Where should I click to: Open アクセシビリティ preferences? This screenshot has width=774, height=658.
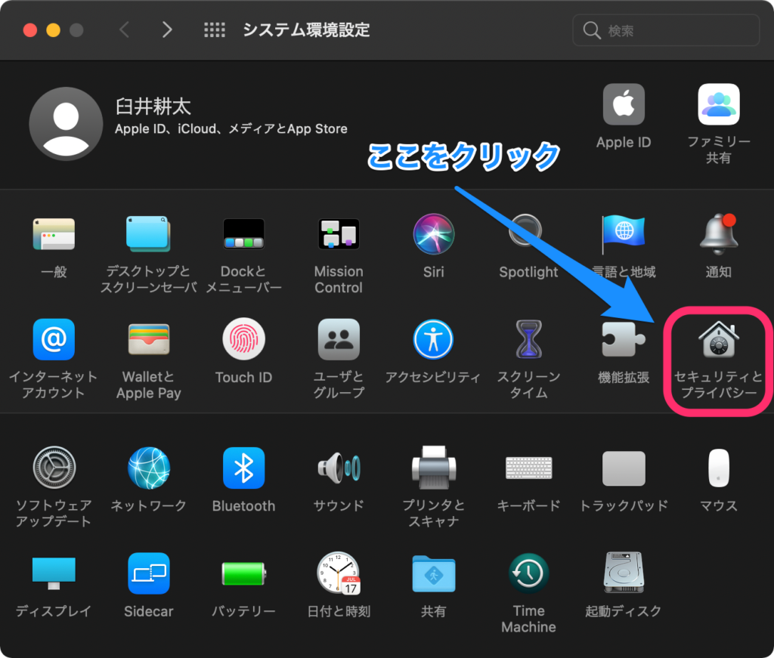coord(433,339)
